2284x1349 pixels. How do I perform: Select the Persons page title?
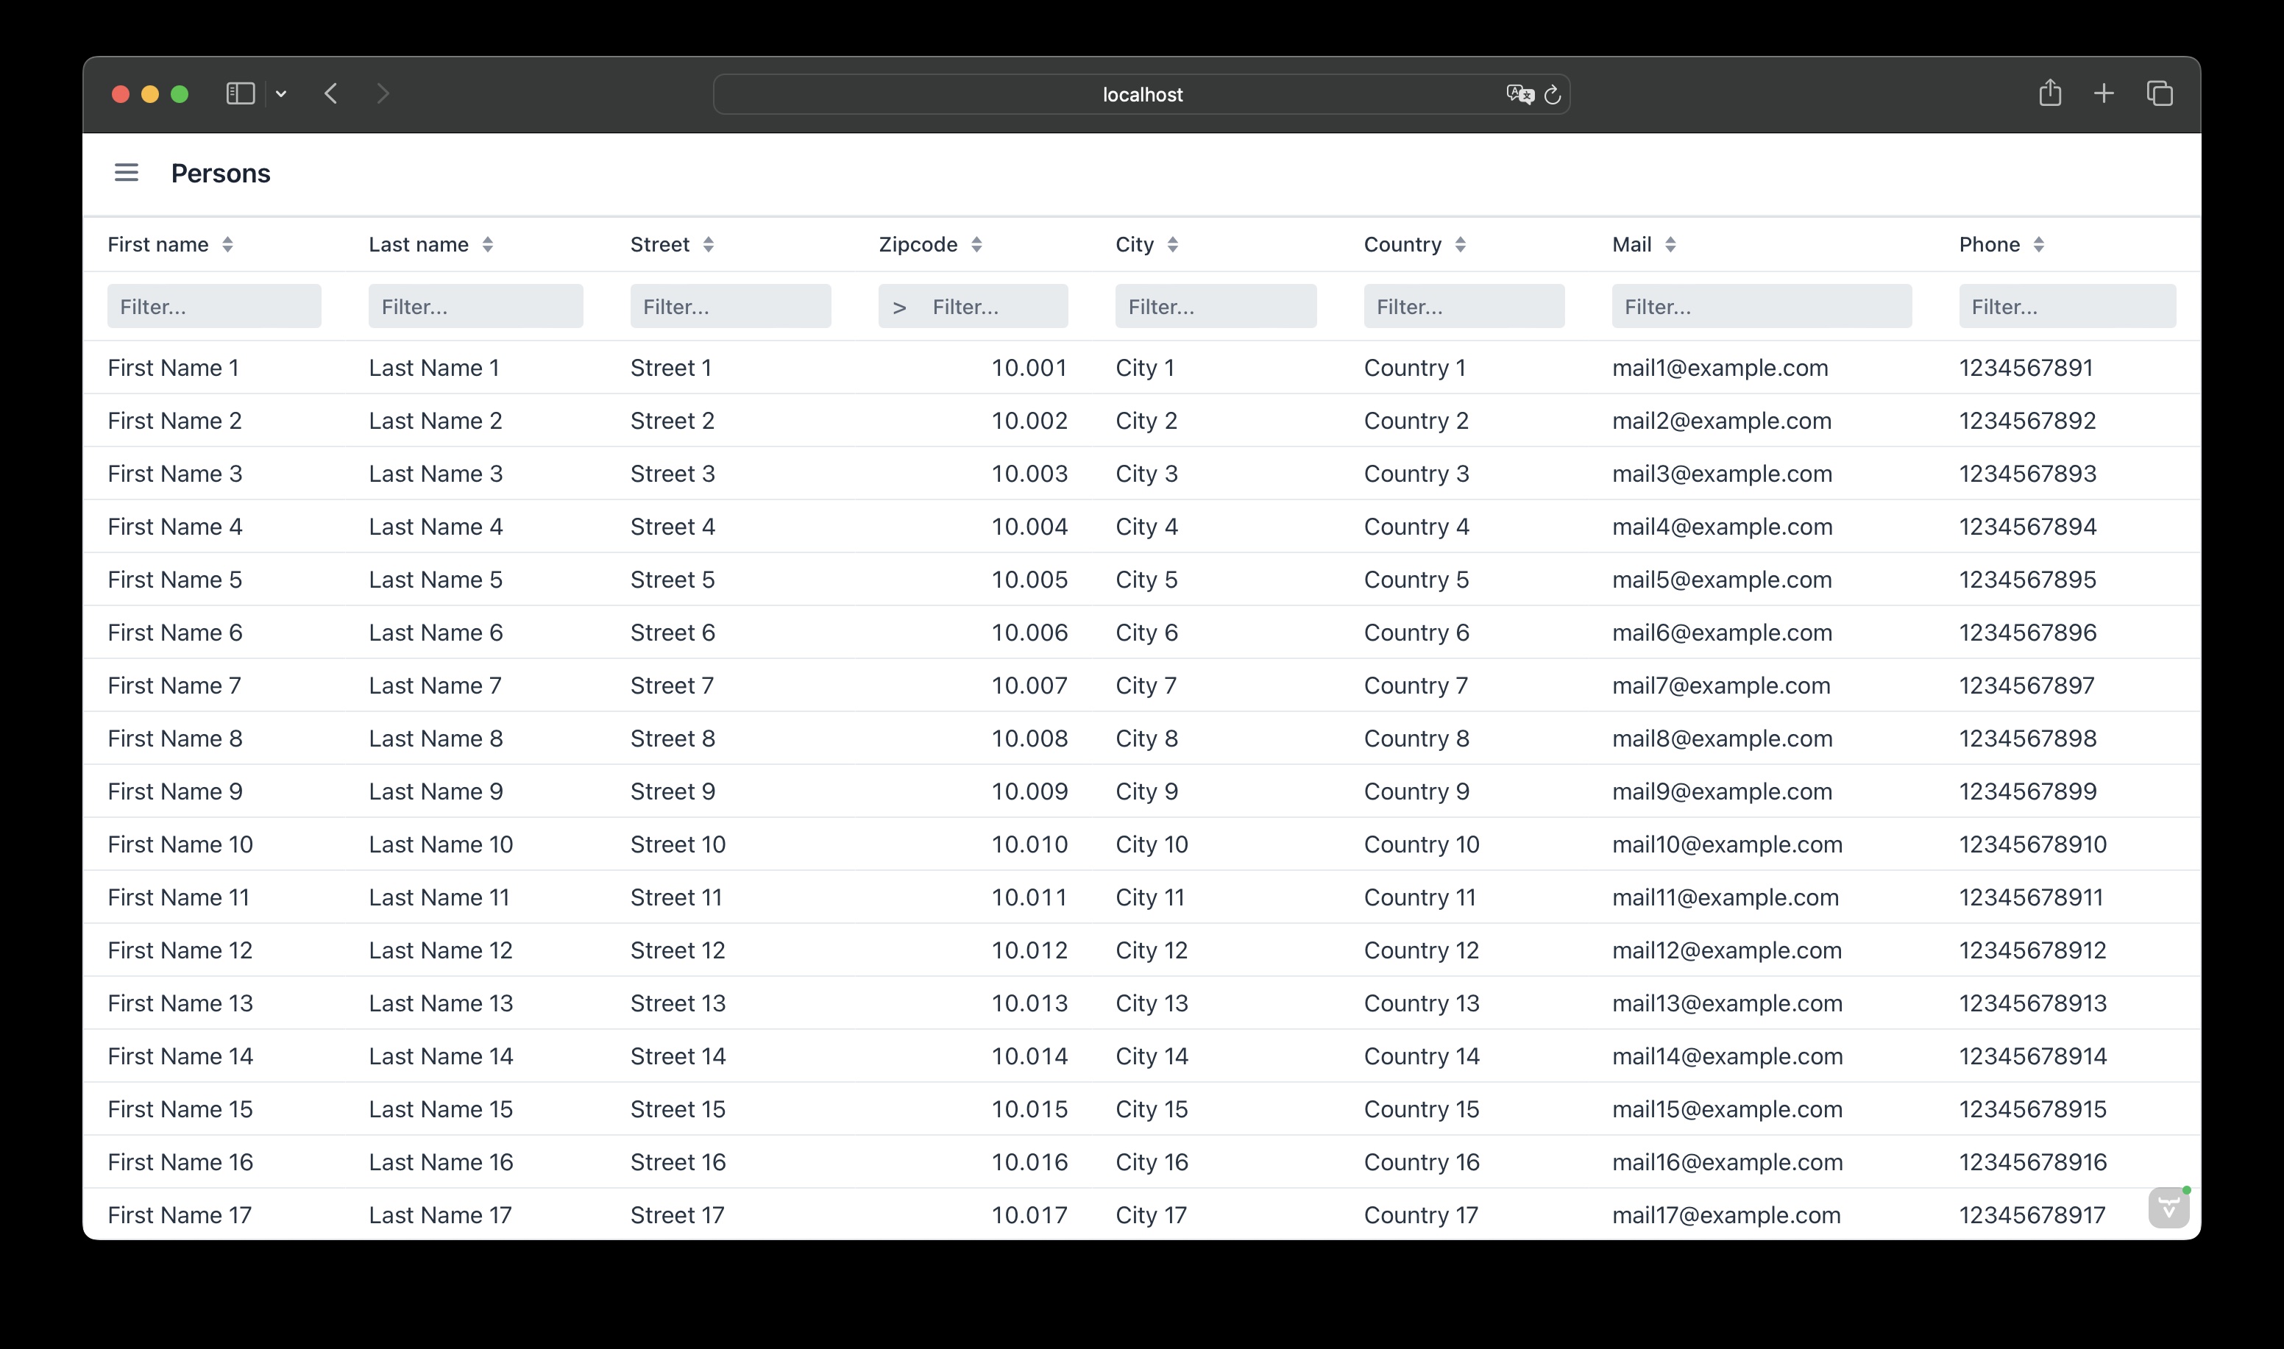(221, 174)
